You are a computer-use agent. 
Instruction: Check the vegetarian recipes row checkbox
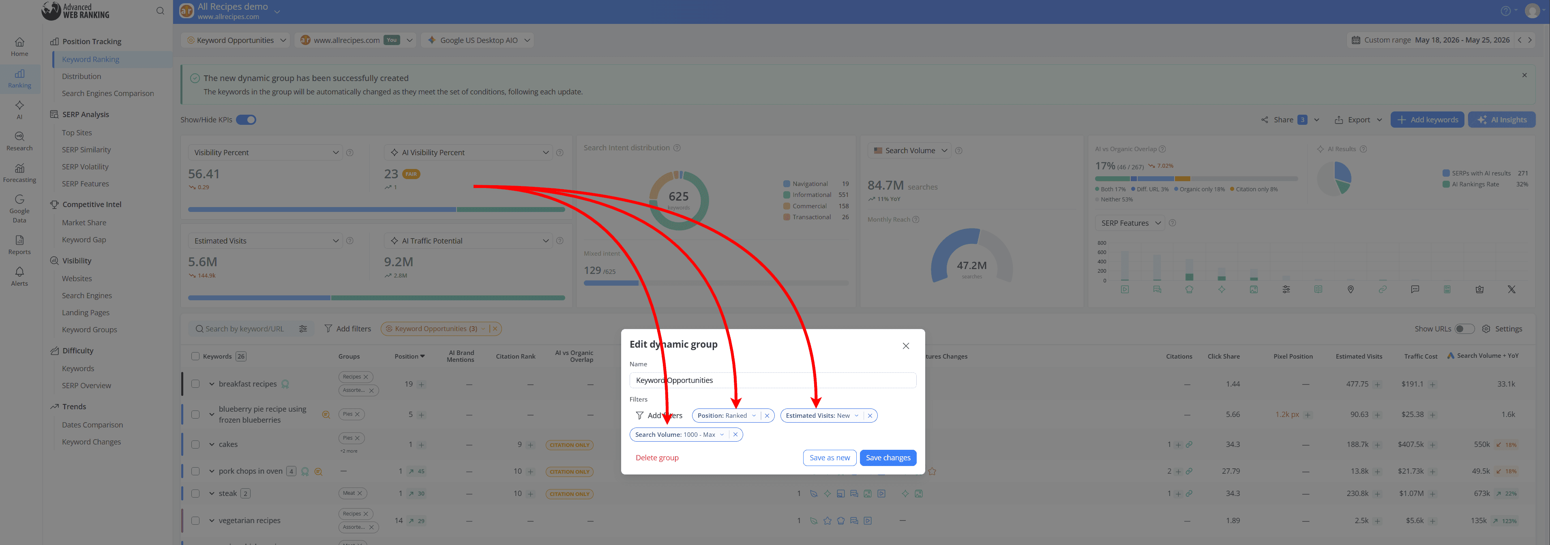click(195, 521)
